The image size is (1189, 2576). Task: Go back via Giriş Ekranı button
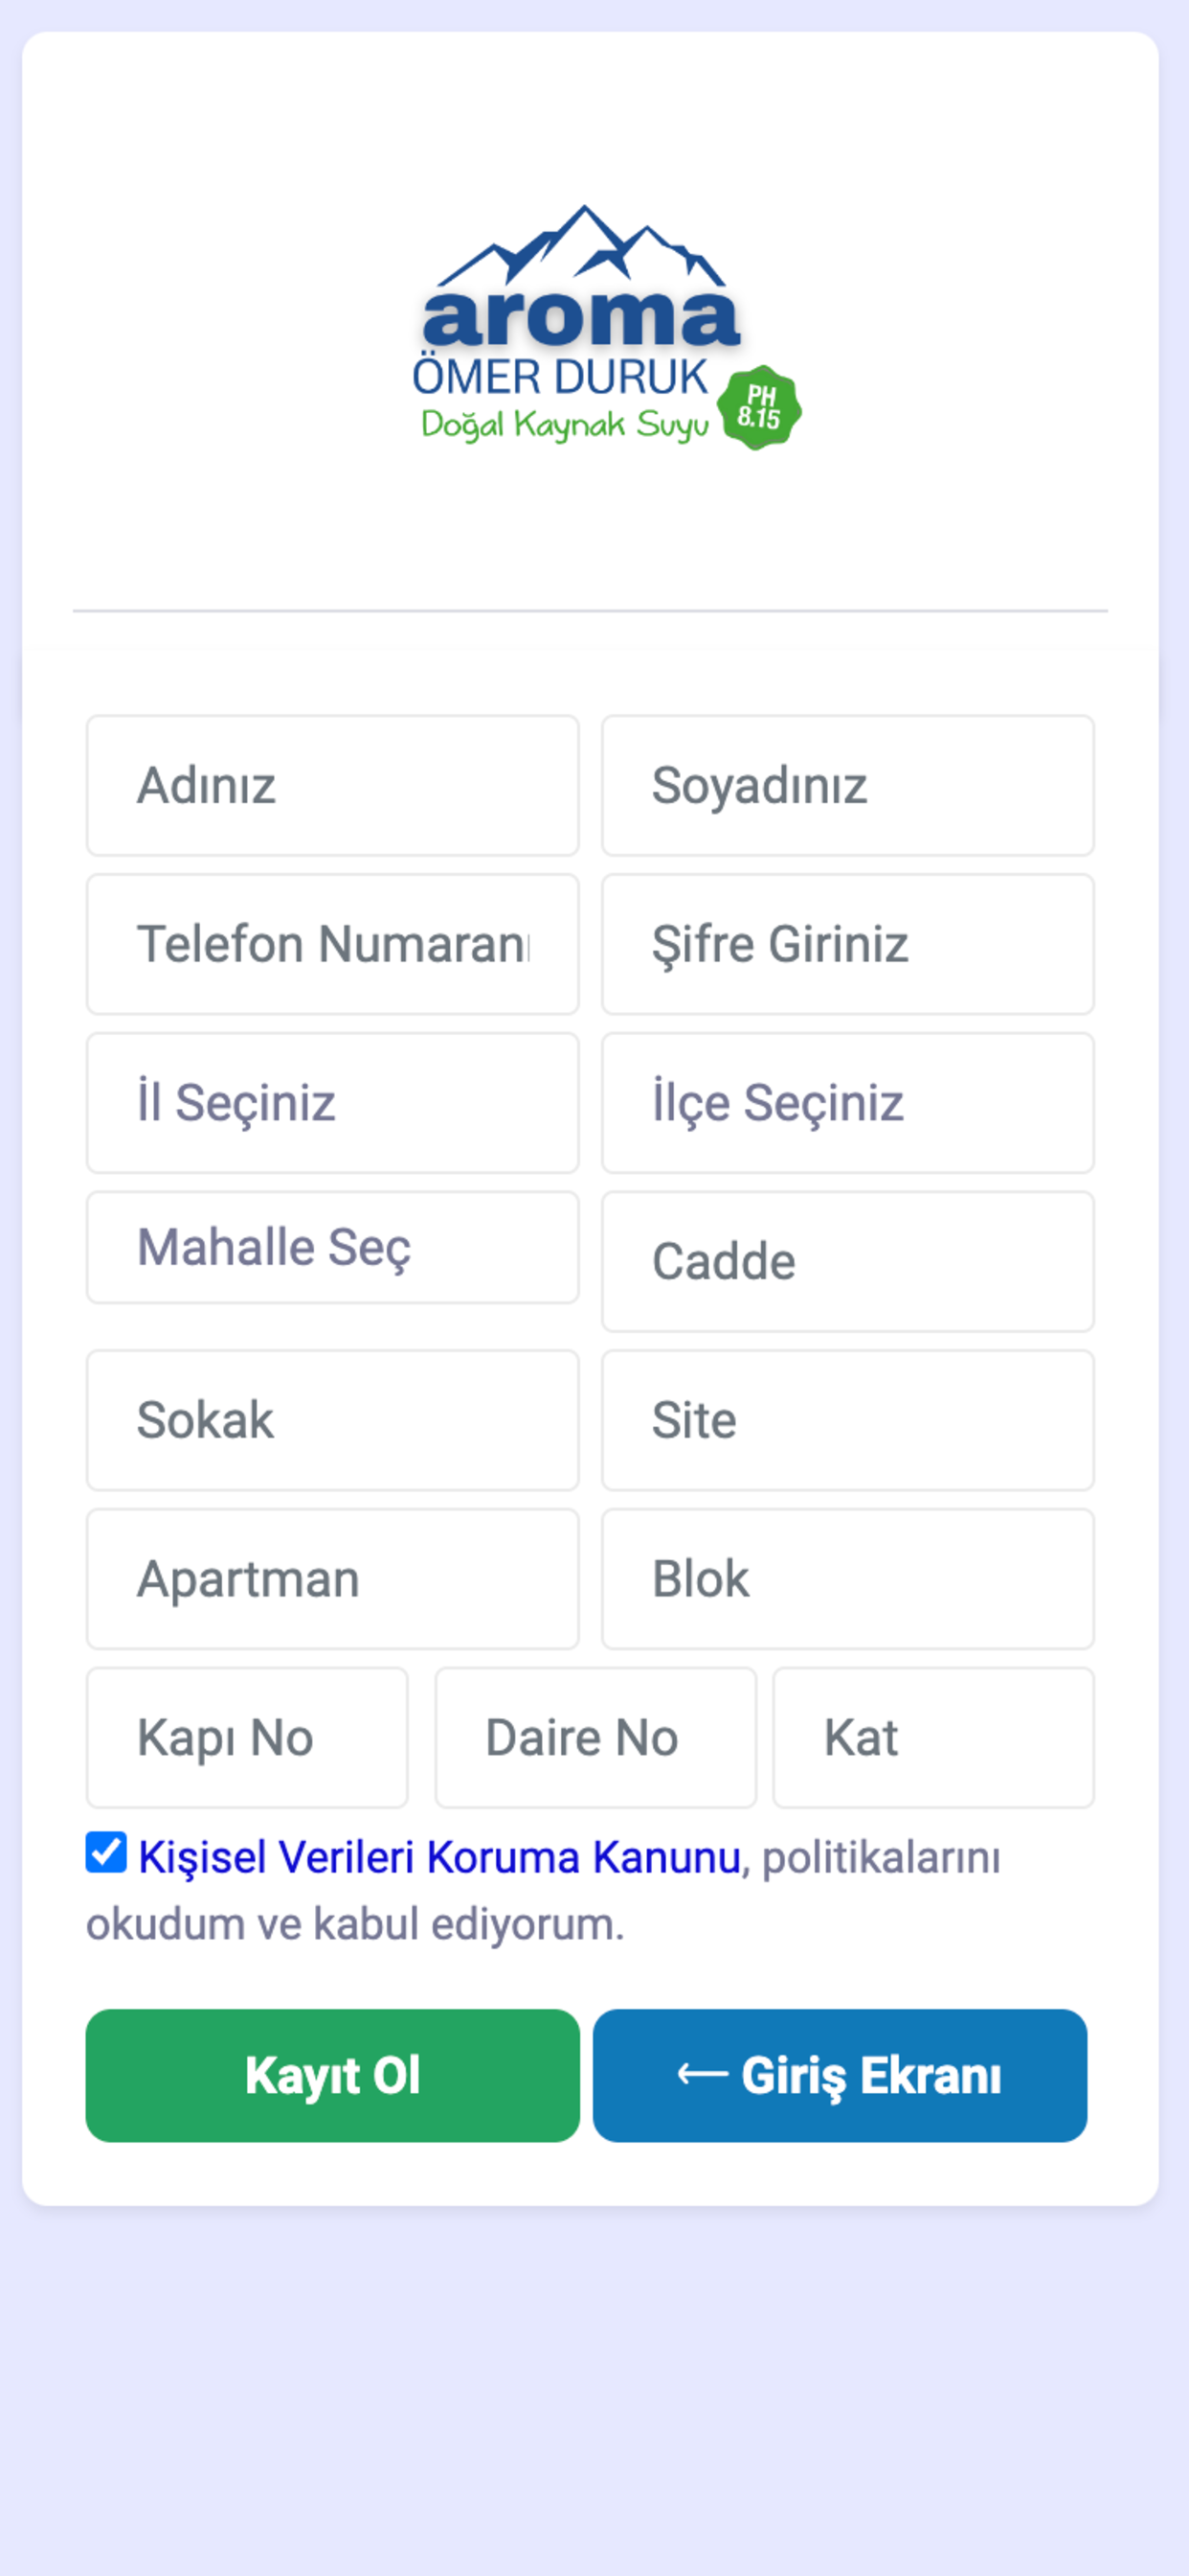point(840,2075)
